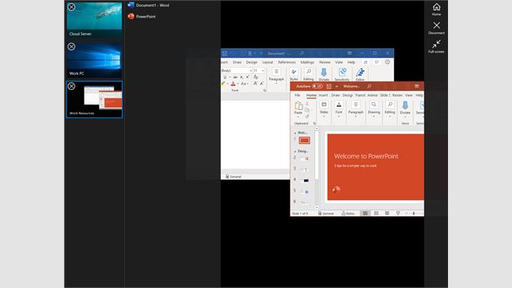Click Notes button in PowerPoint status bar

[348, 213]
